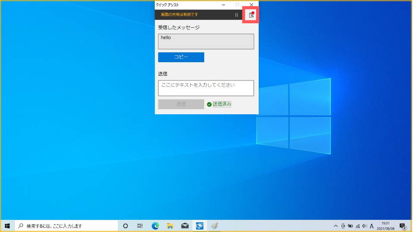Click the taskbar search box
413x232 pixels.
(x=66, y=226)
